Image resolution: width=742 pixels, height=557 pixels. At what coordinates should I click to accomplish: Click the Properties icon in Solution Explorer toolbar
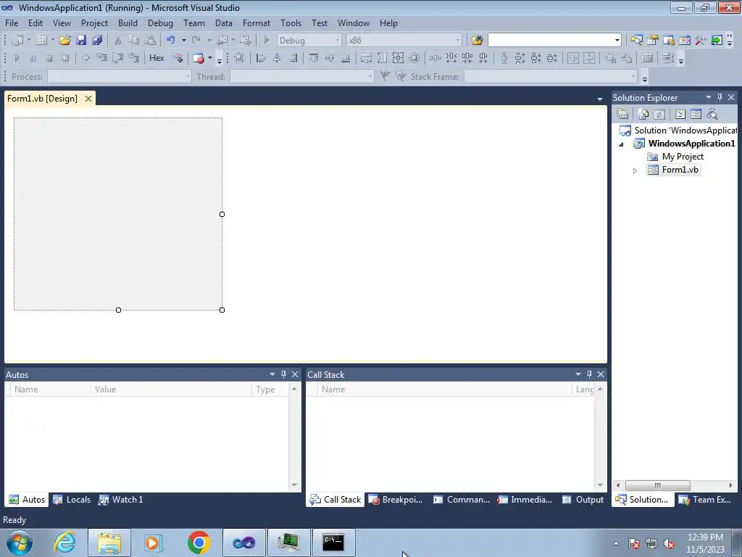click(622, 114)
